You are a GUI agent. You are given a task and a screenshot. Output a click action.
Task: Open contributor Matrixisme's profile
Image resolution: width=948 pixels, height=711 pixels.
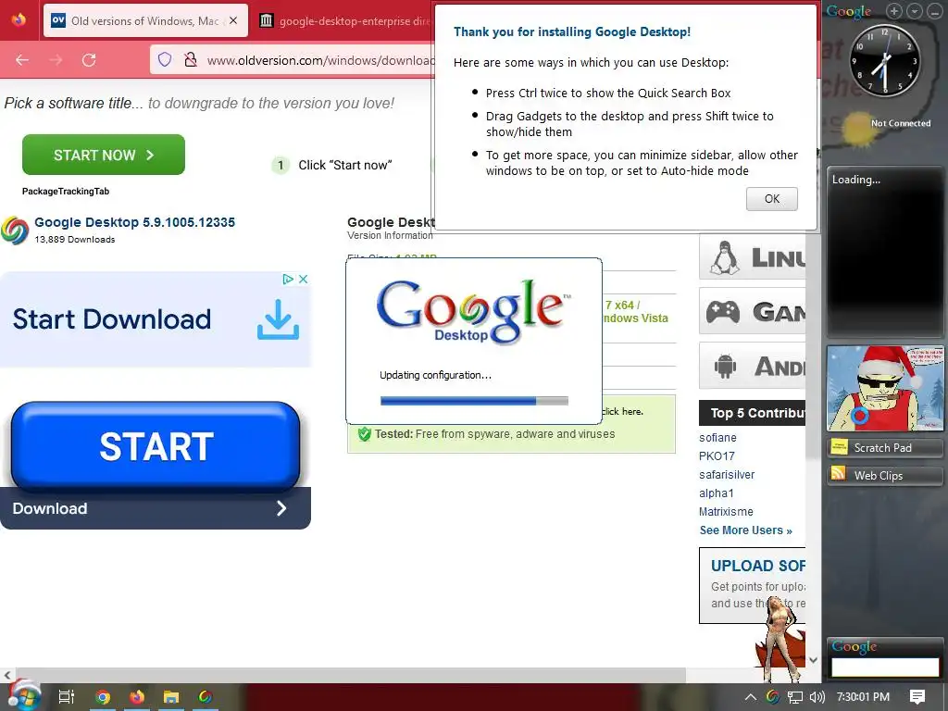[x=726, y=511]
